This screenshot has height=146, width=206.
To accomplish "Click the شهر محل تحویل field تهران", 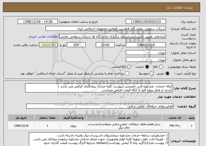I will pos(146,59).
